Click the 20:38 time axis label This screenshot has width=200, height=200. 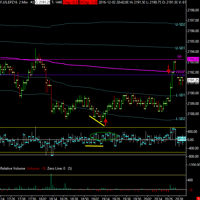pos(179,199)
